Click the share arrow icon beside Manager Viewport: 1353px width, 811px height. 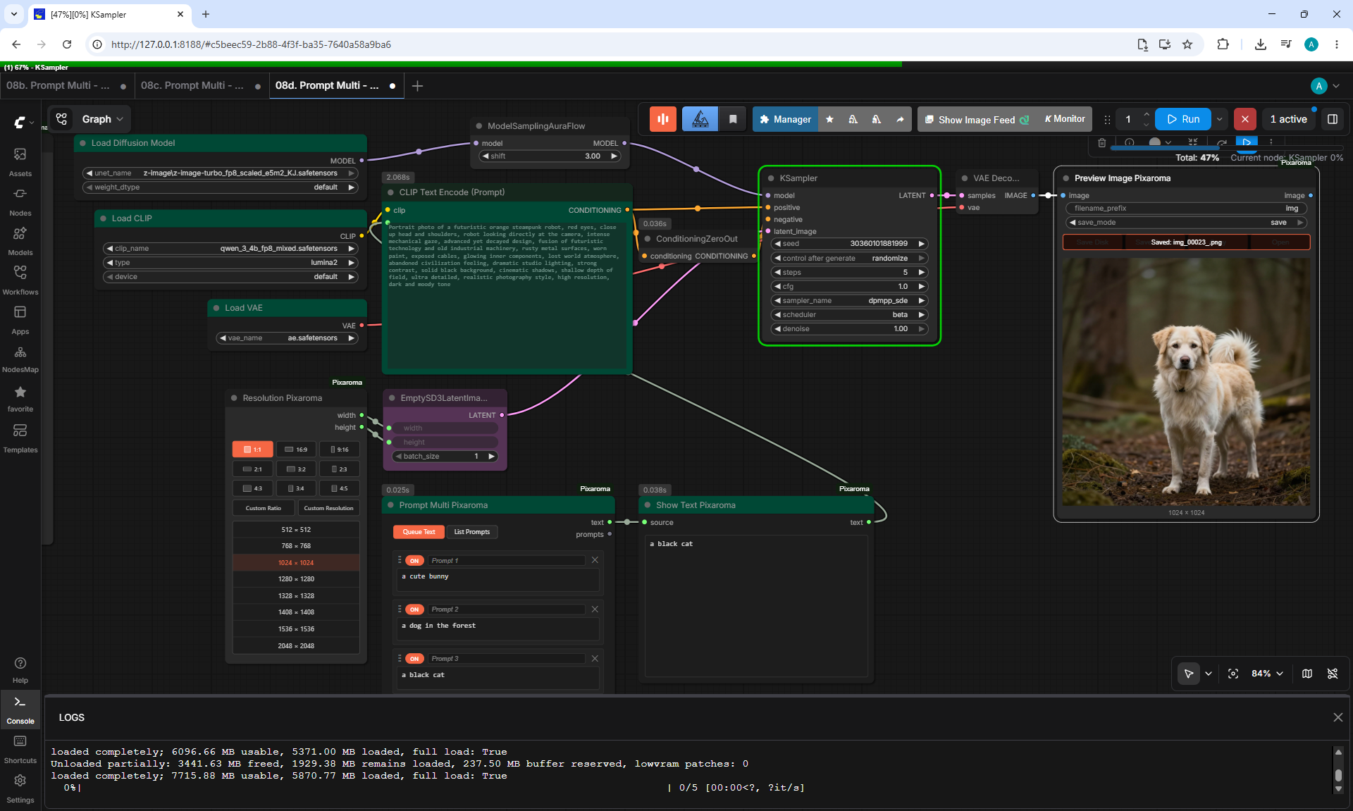pos(900,119)
